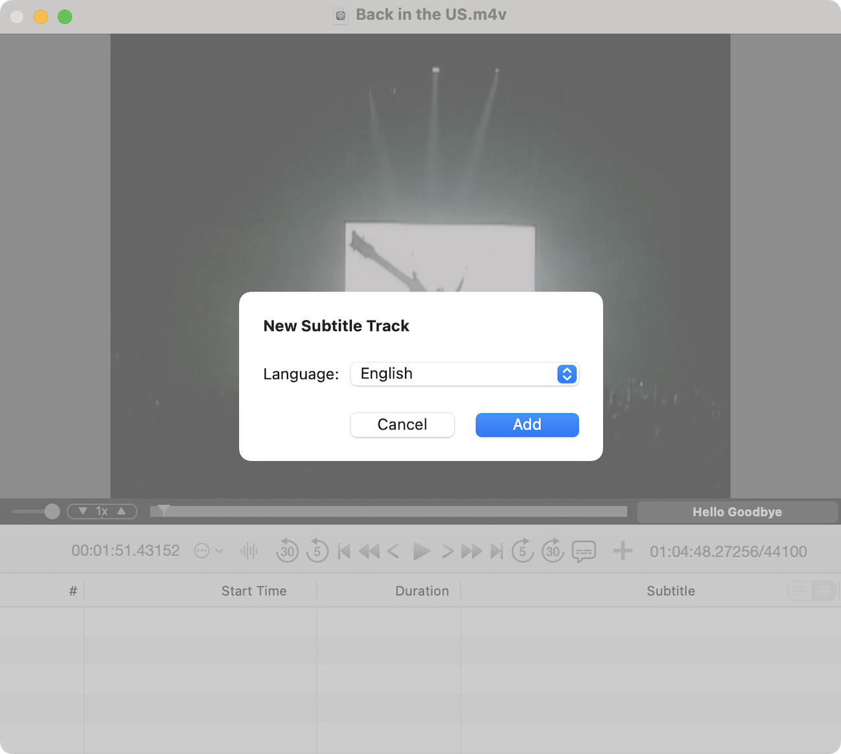Screen dimensions: 841x754
Task: Click the Add button in dialog
Action: click(x=527, y=425)
